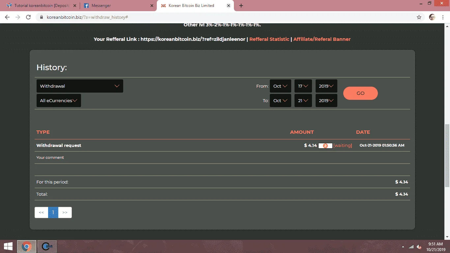The width and height of the screenshot is (450, 253).
Task: Click the referral link URL text
Action: pyautogui.click(x=193, y=39)
